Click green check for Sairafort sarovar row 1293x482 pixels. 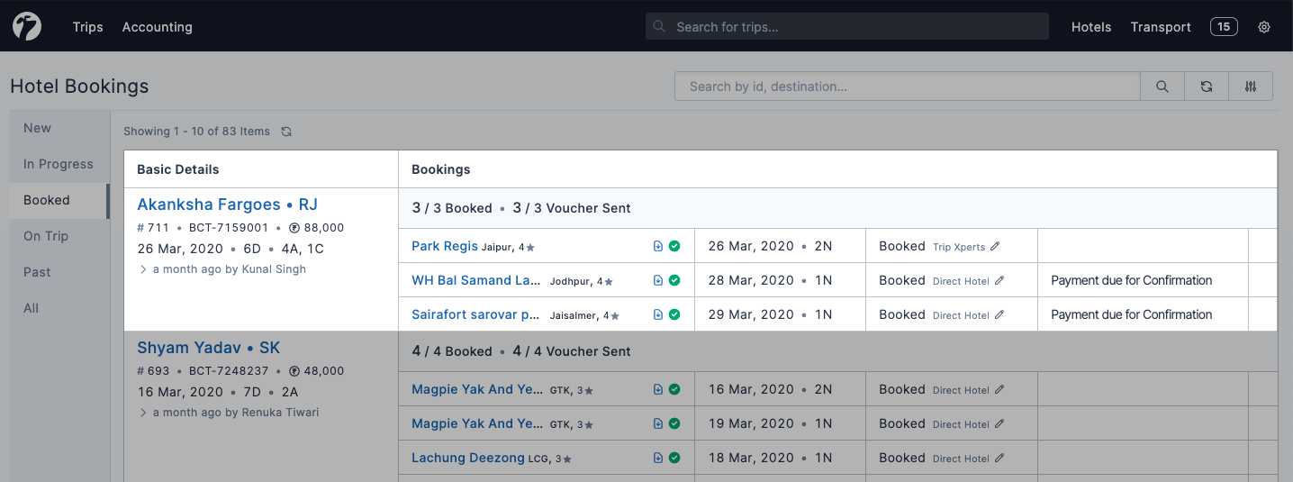coord(674,315)
